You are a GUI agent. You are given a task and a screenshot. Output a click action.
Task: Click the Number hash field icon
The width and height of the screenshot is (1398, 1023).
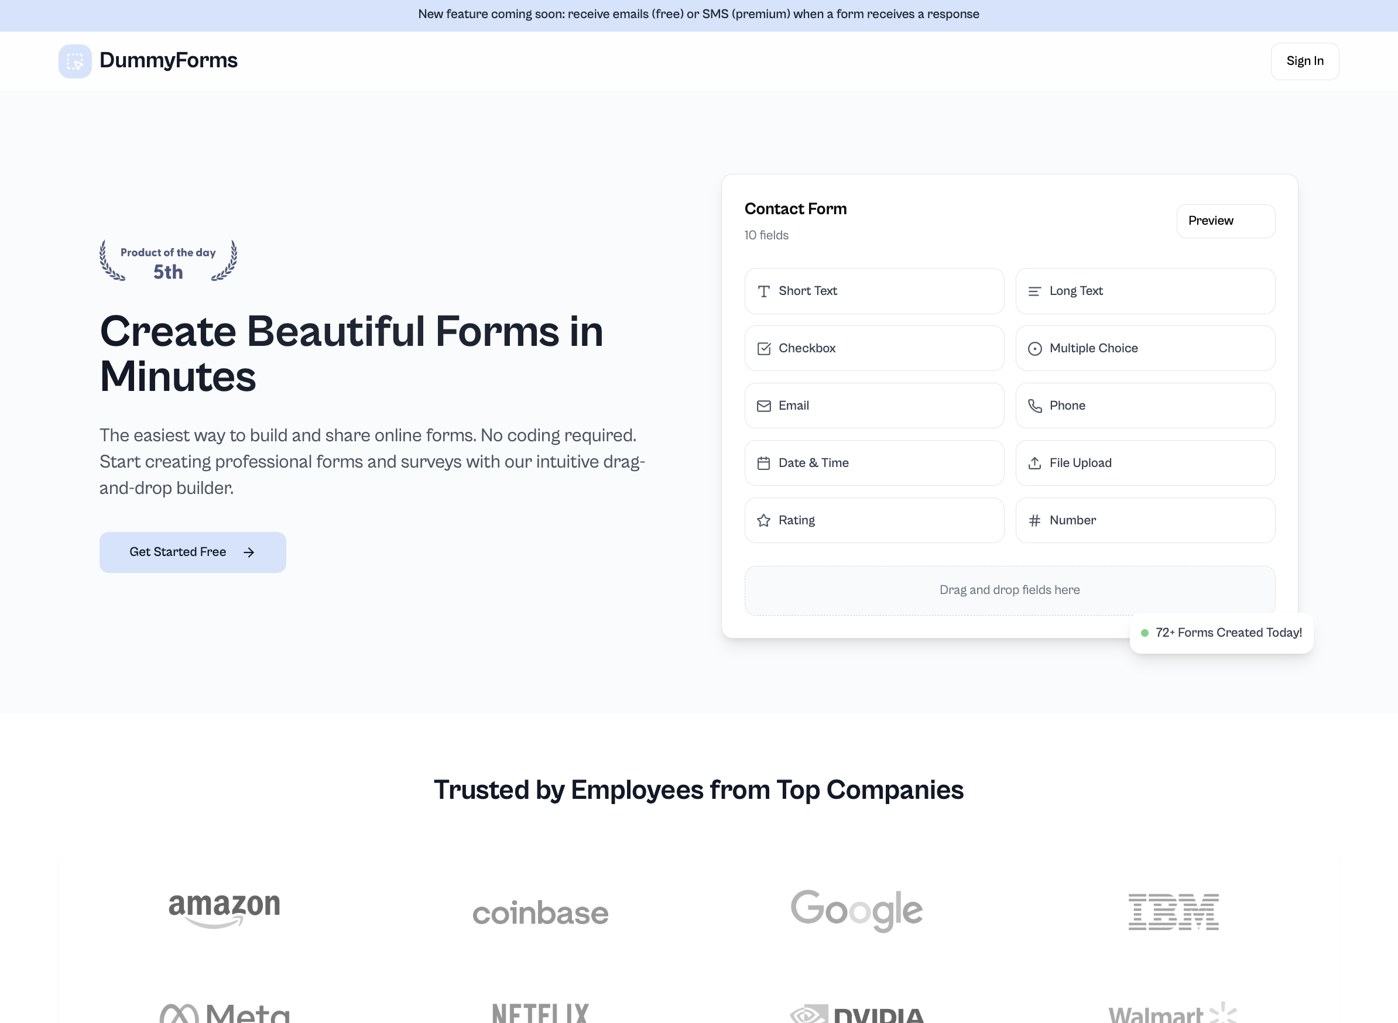(x=1035, y=520)
